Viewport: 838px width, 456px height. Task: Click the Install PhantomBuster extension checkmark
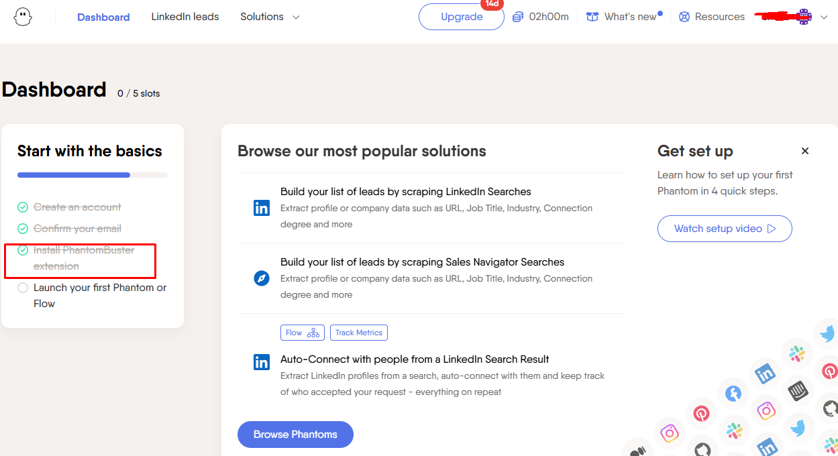point(23,250)
